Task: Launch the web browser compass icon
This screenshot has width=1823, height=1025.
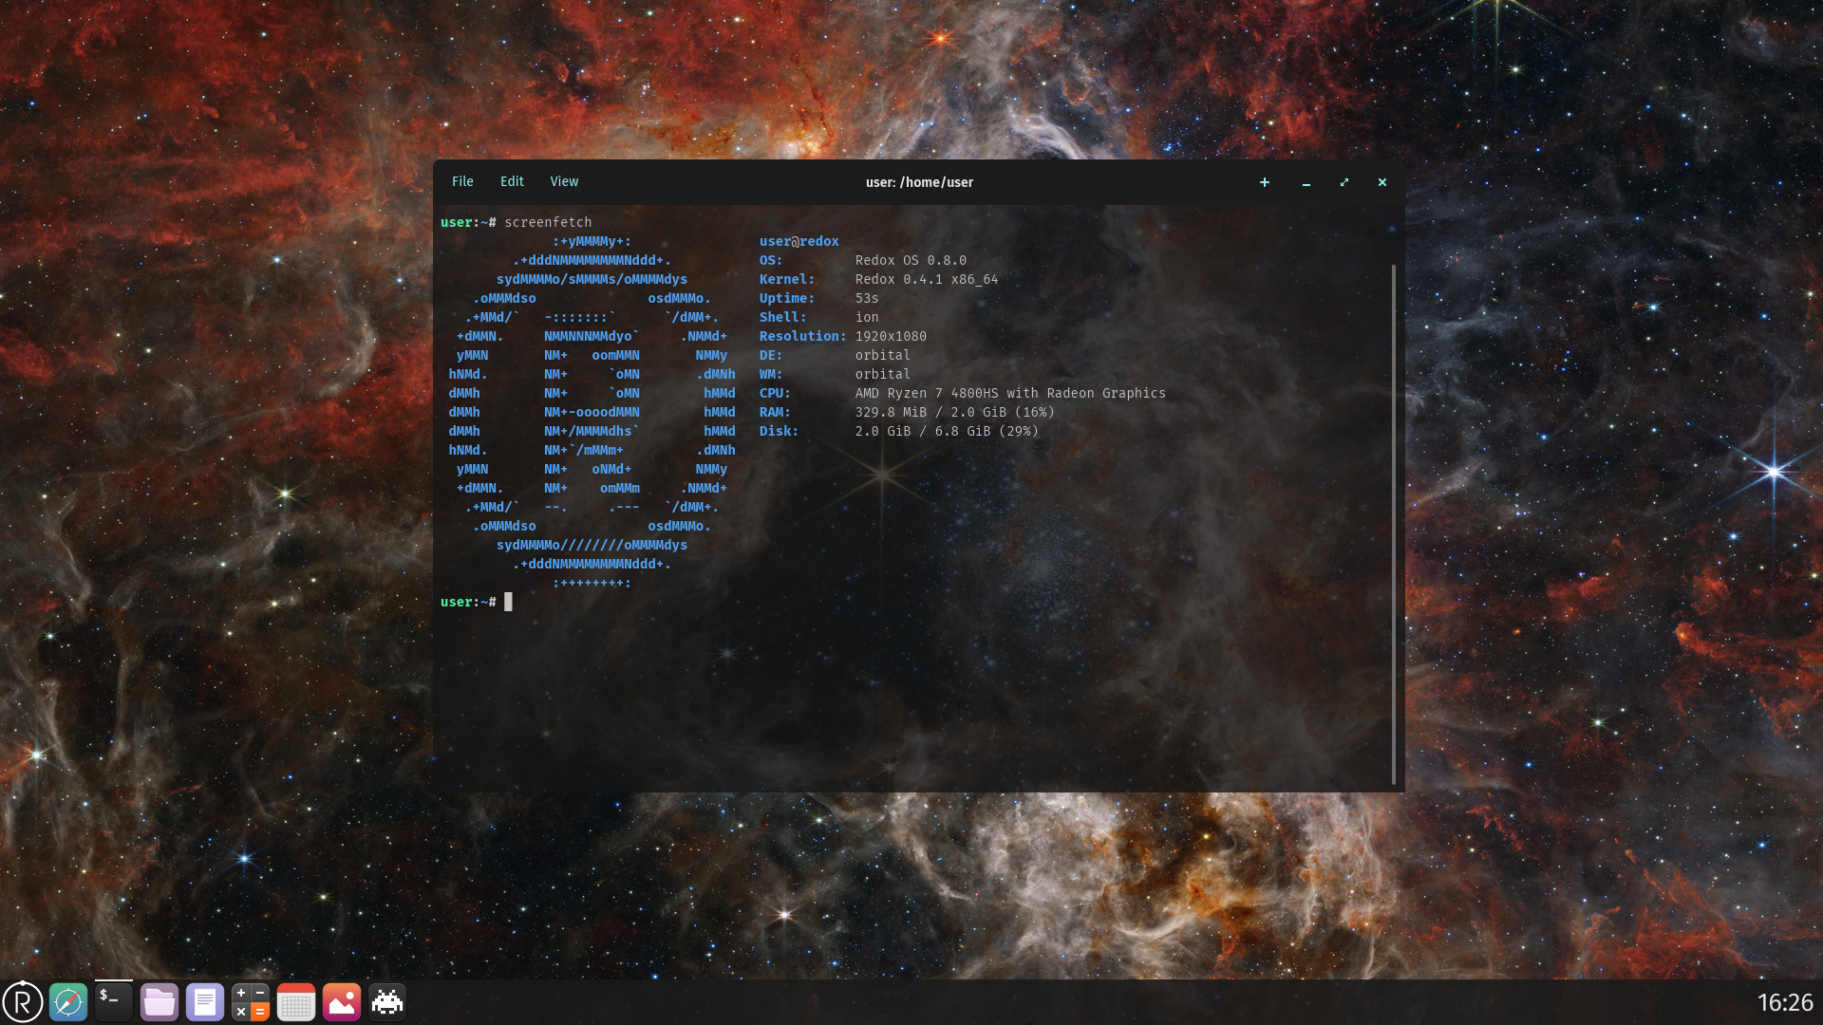Action: point(68,1002)
